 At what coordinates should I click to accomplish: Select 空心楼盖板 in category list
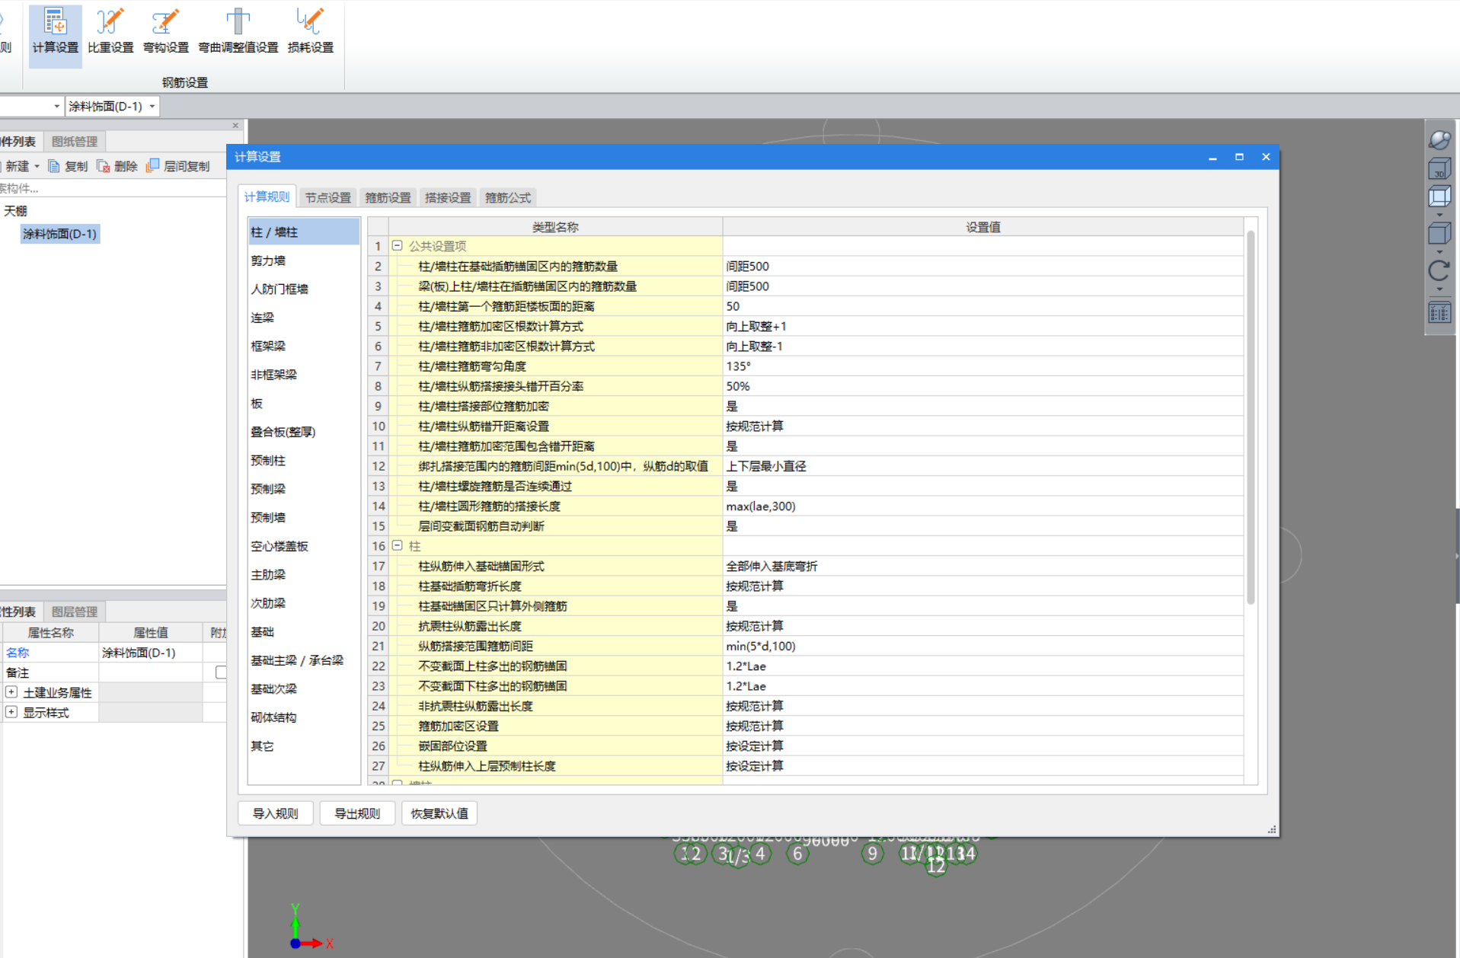click(303, 546)
